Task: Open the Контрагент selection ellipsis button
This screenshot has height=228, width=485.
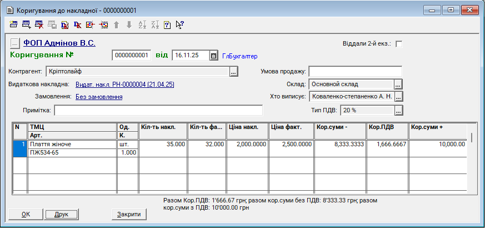Action: [x=233, y=71]
